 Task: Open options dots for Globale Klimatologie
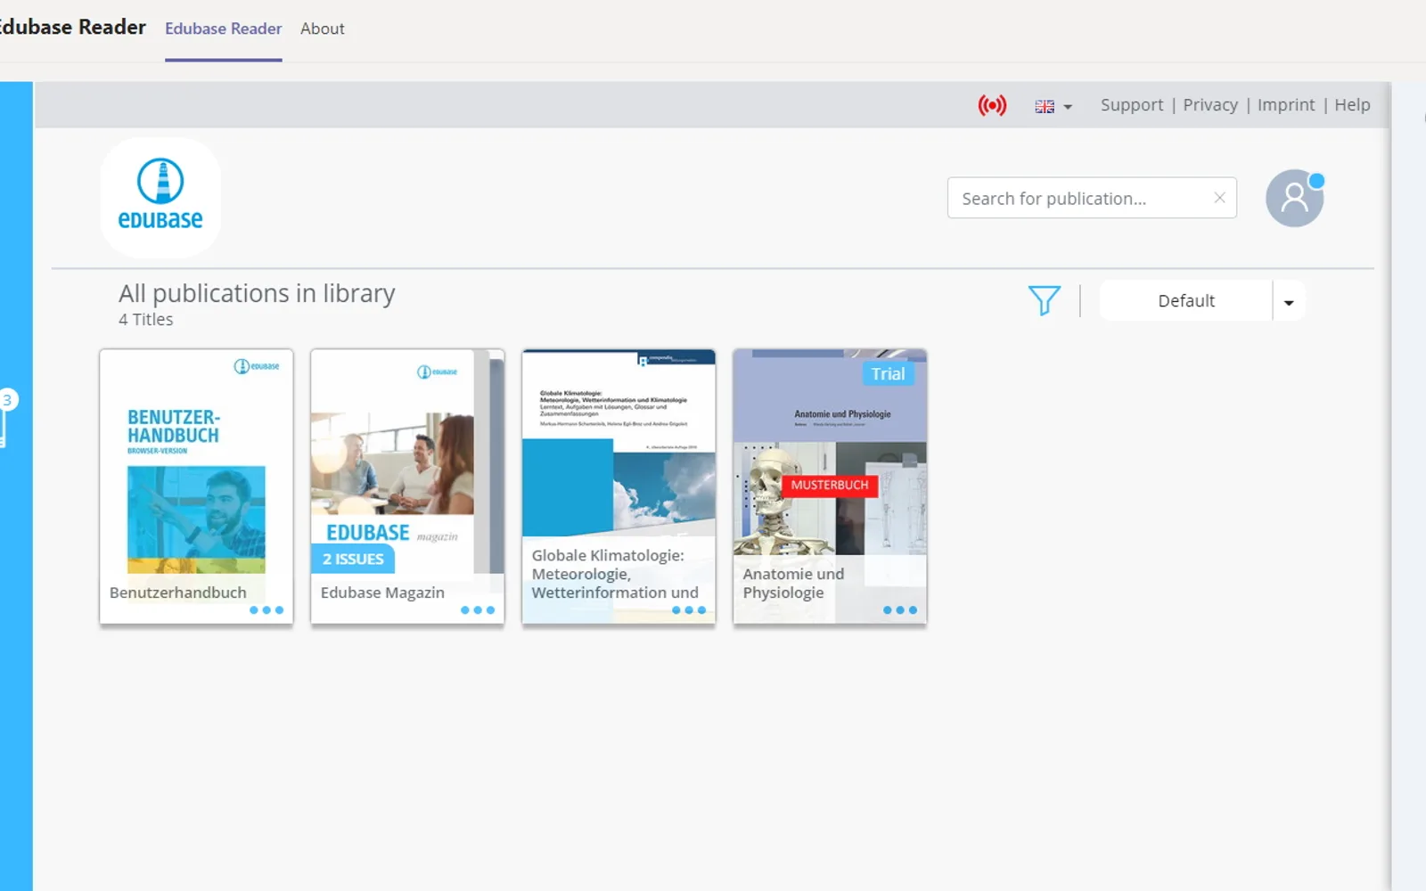[x=689, y=610]
